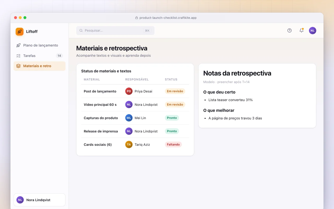
Task: Click Notas da retrospectiva heading
Action: [x=237, y=73]
